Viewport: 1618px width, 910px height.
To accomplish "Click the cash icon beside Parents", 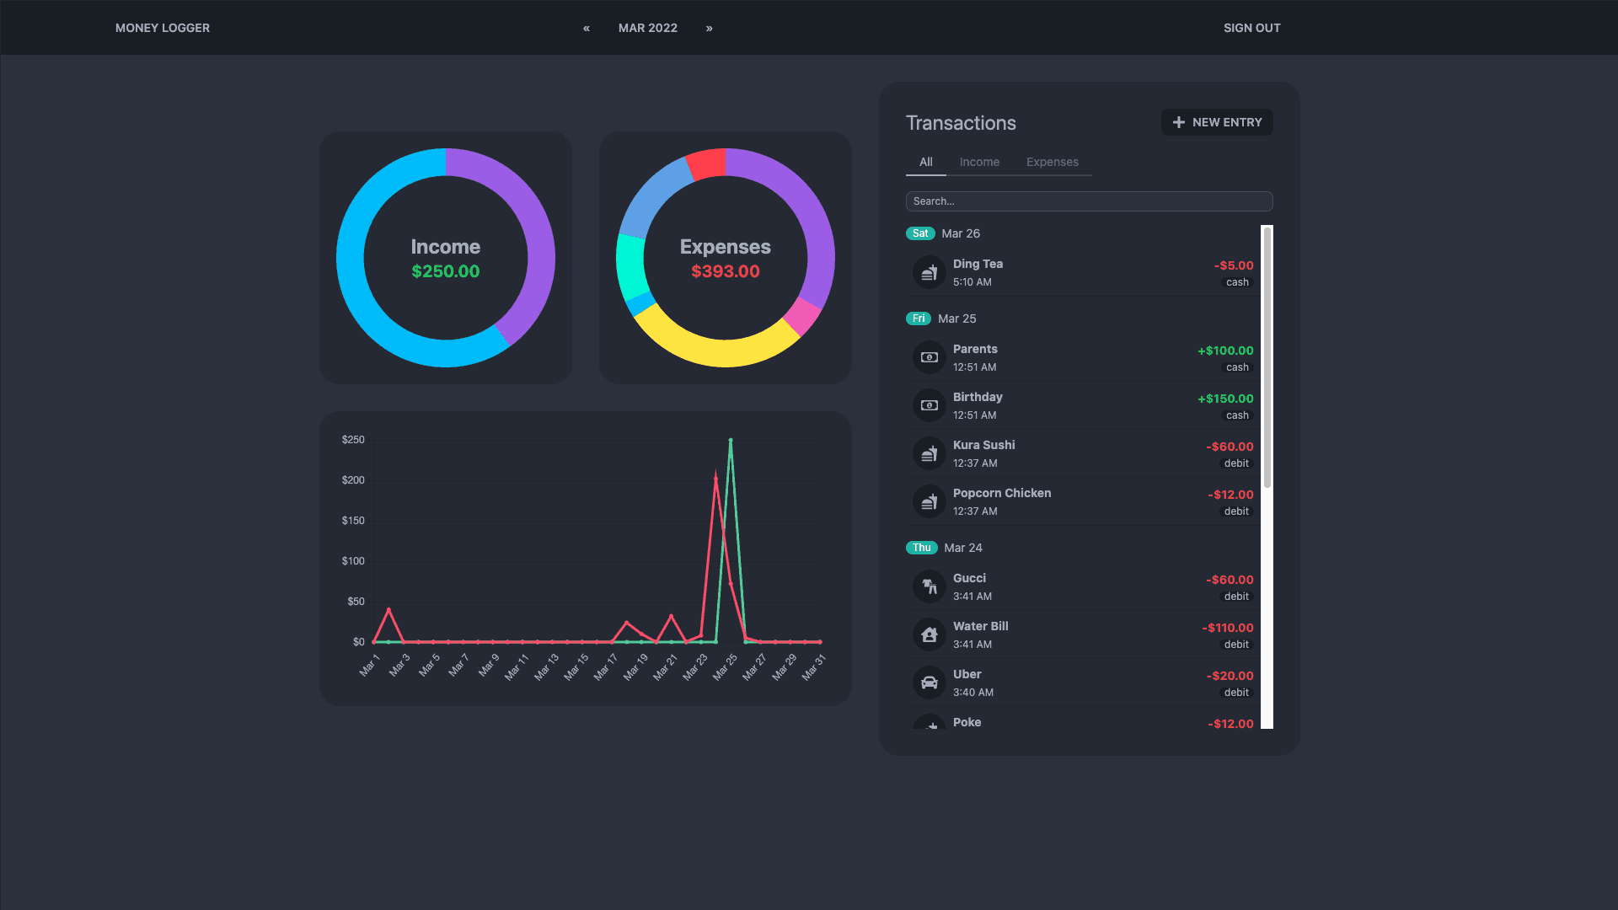I will click(x=929, y=357).
